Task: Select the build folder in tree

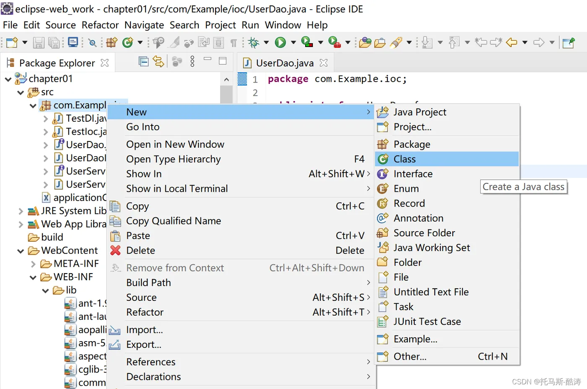Action: (x=45, y=238)
